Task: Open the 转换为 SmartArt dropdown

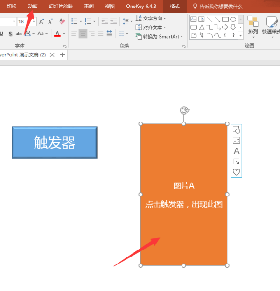Action: tap(159, 36)
